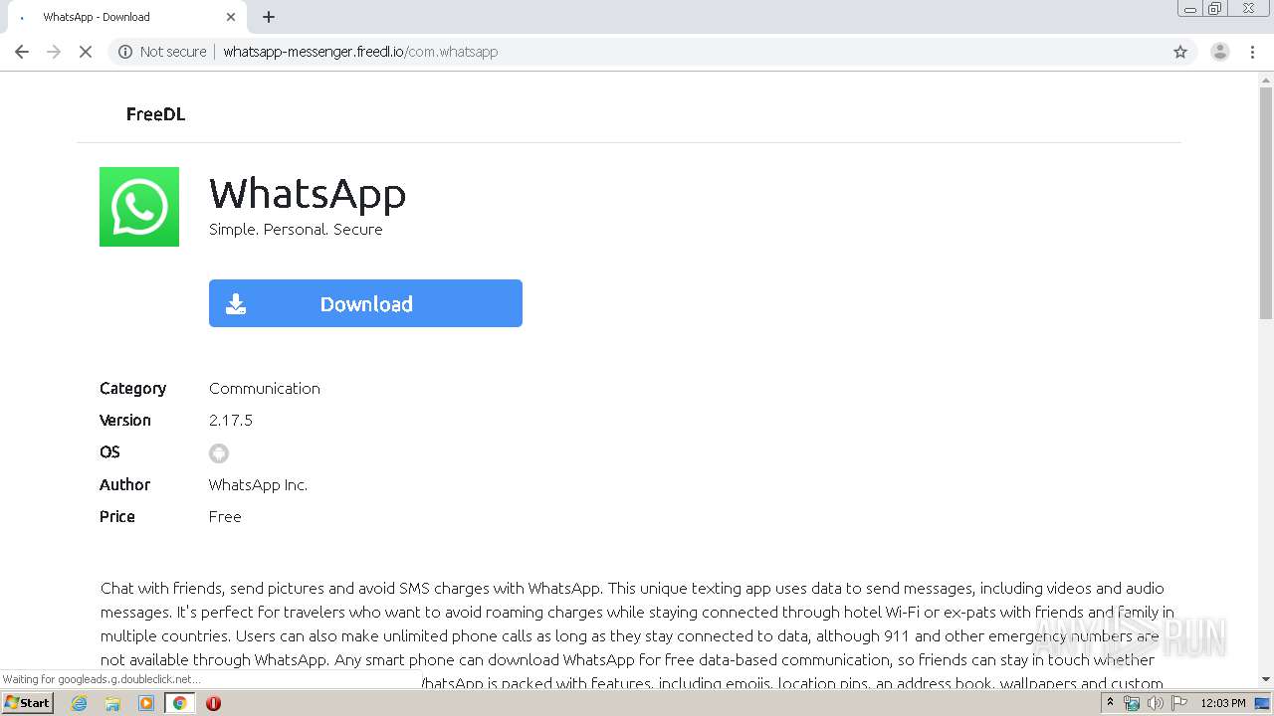Viewport: 1274px width, 716px height.
Task: Click the WhatsApp page title
Action: click(308, 193)
